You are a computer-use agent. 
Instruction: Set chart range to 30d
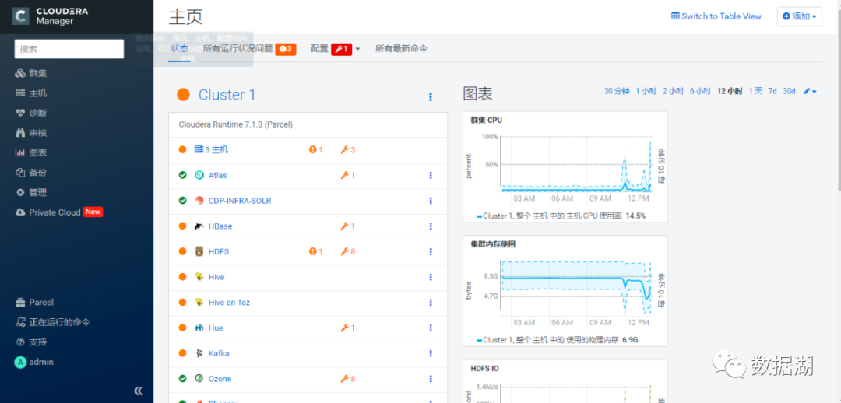pyautogui.click(x=789, y=91)
